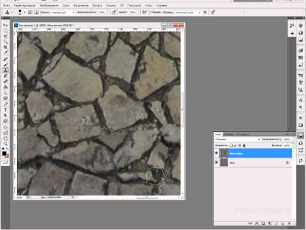Select the Crop tool
This screenshot has width=306, height=230.
5,47
